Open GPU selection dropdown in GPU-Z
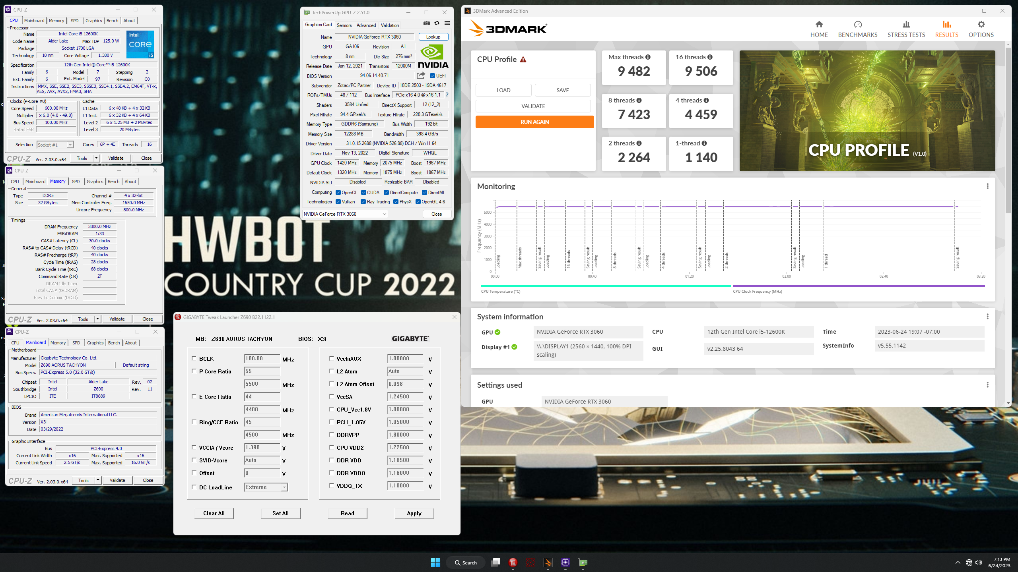Screen dimensions: 1018x572 pyautogui.click(x=345, y=214)
